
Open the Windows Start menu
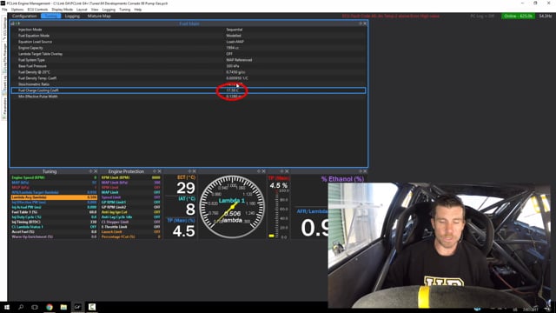click(x=6, y=307)
